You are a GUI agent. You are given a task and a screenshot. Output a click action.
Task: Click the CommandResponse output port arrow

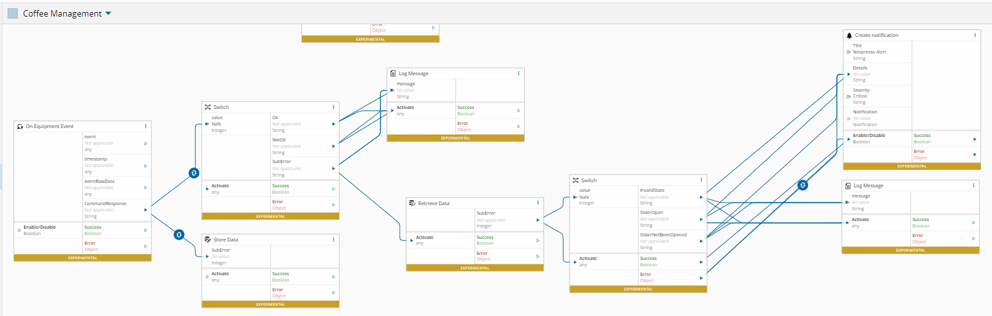[x=146, y=209]
